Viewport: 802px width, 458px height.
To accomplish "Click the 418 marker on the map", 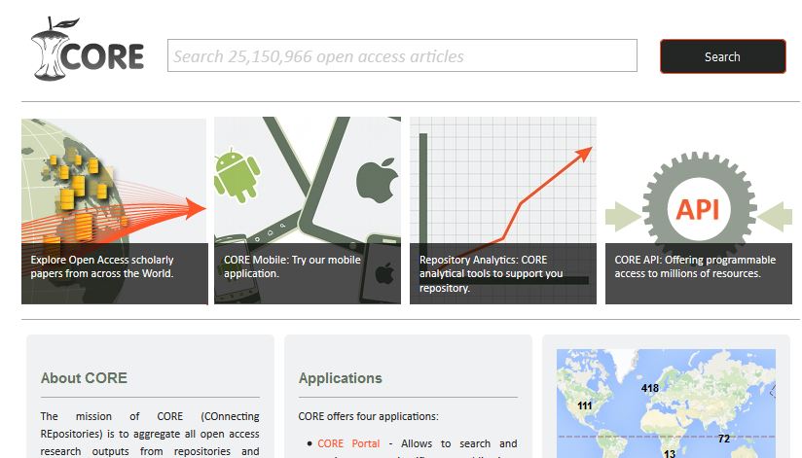I will pos(650,389).
